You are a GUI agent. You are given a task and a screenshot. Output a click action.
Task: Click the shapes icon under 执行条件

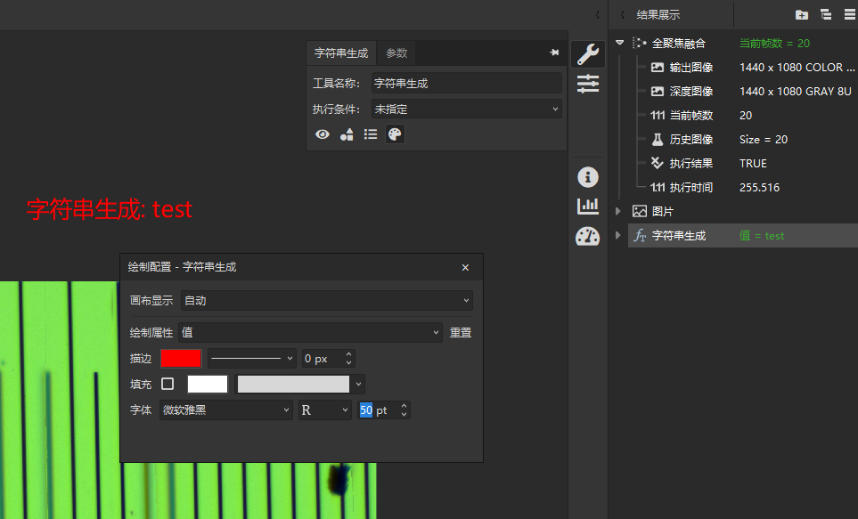347,134
